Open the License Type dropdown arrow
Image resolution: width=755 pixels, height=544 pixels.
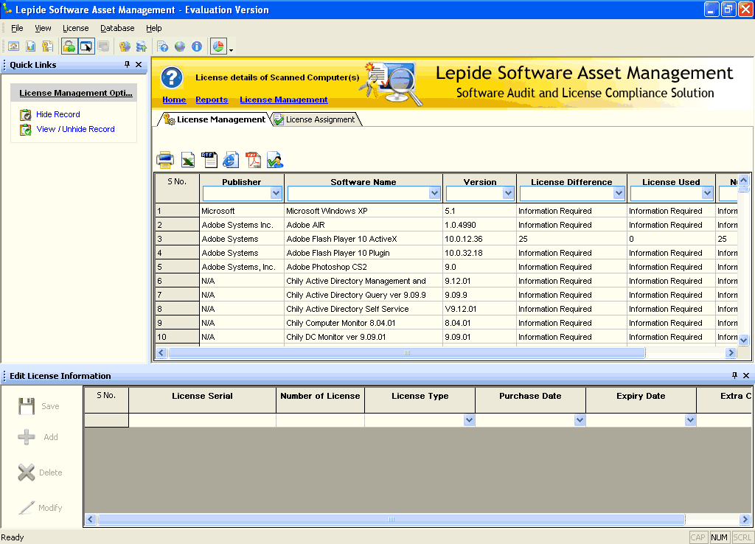click(470, 420)
